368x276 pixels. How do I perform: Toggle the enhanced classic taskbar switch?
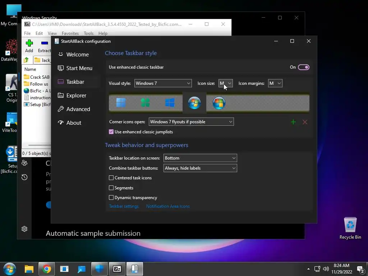303,67
